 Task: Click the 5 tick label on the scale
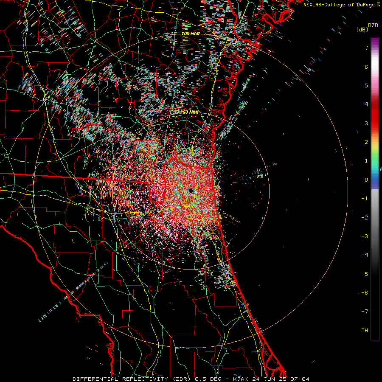coord(366,85)
